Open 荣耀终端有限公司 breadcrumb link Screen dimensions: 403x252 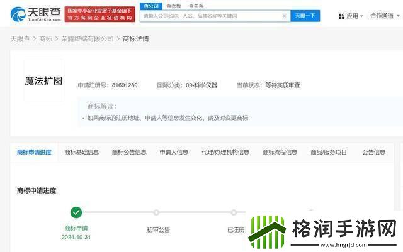click(x=88, y=39)
